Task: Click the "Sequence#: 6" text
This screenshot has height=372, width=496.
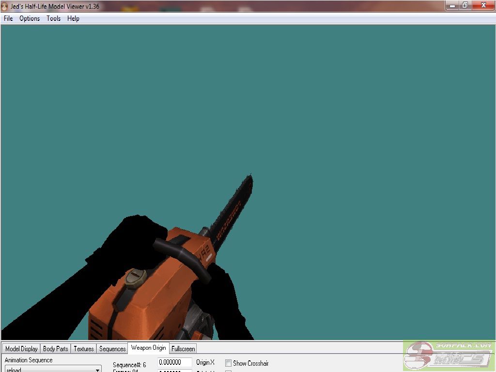Action: tap(129, 365)
